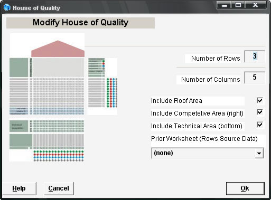
Task: Toggle Include Technical Area (bottom) checkbox
Action: click(260, 125)
